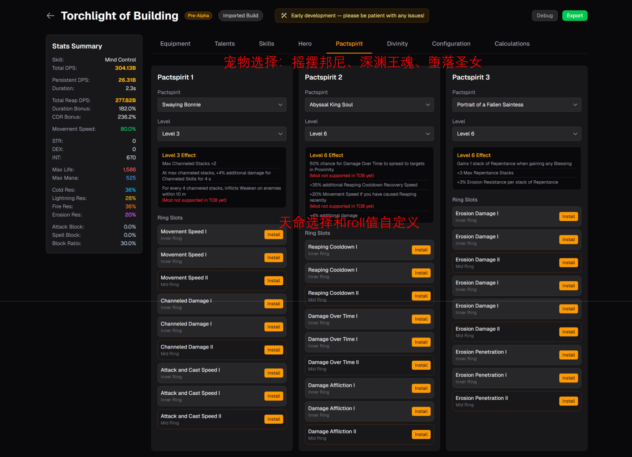Install Movement Speed II mid ring
This screenshot has height=457, width=632.
pyautogui.click(x=274, y=281)
